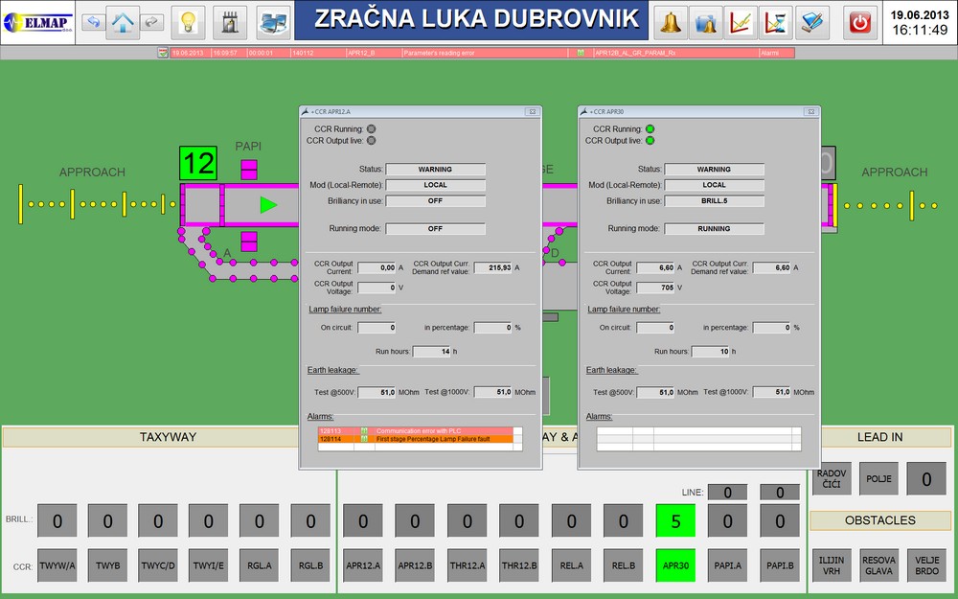The width and height of the screenshot is (958, 599).
Task: Close the CCR APR30 window
Action: 811,112
